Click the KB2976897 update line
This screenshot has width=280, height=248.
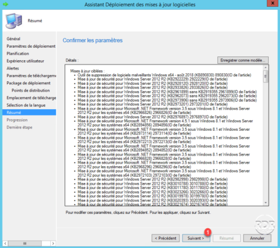point(153,117)
